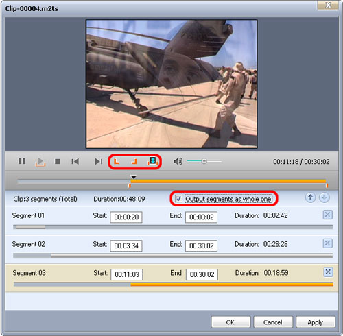
Task: Delete Segment 01
Action: coord(327,215)
